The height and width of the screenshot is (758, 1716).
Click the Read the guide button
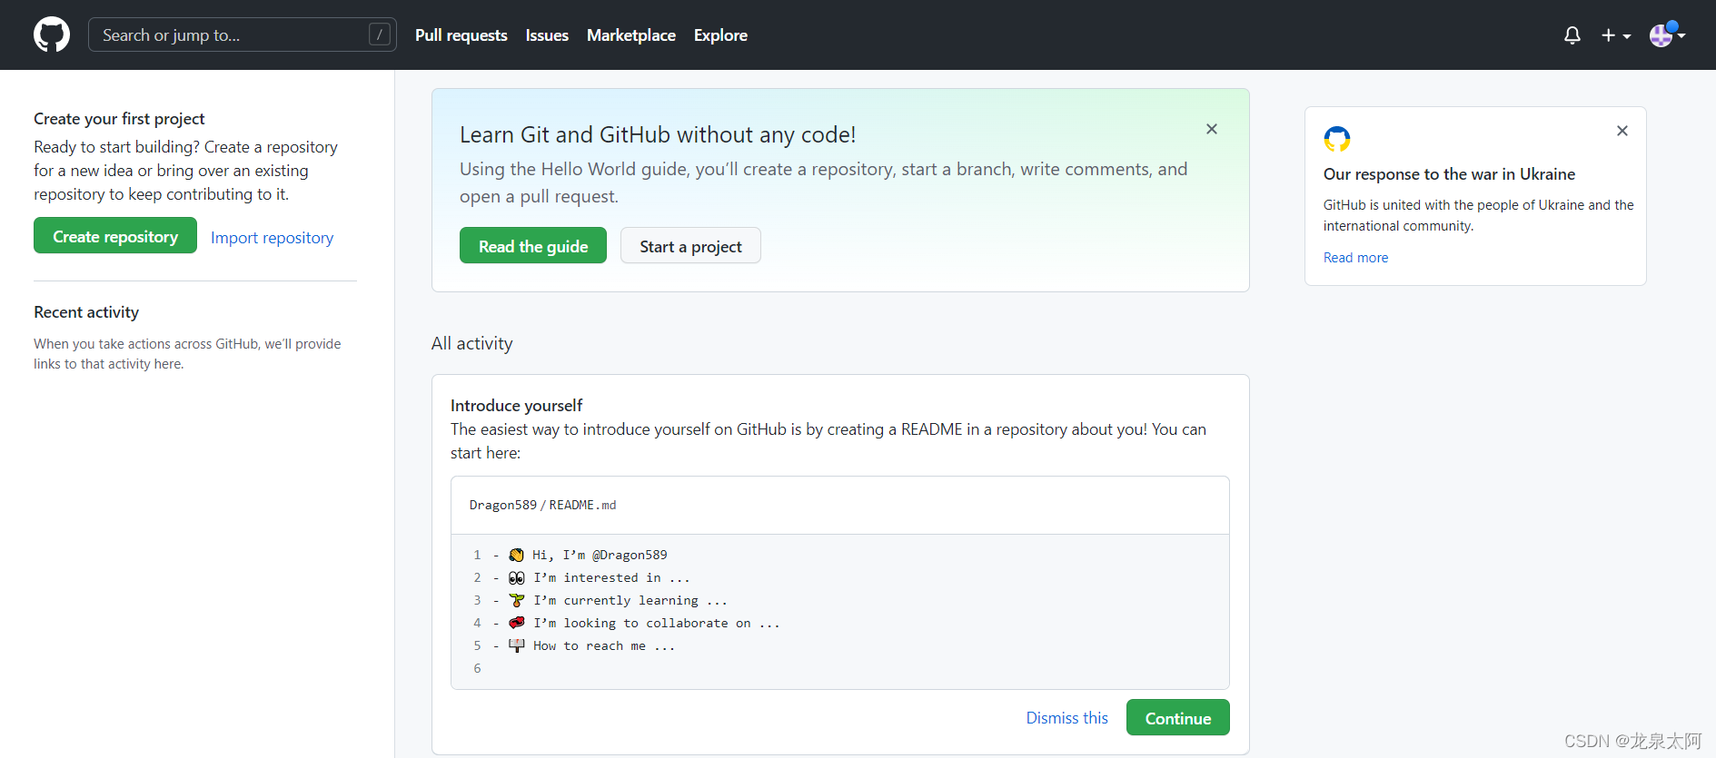point(533,246)
